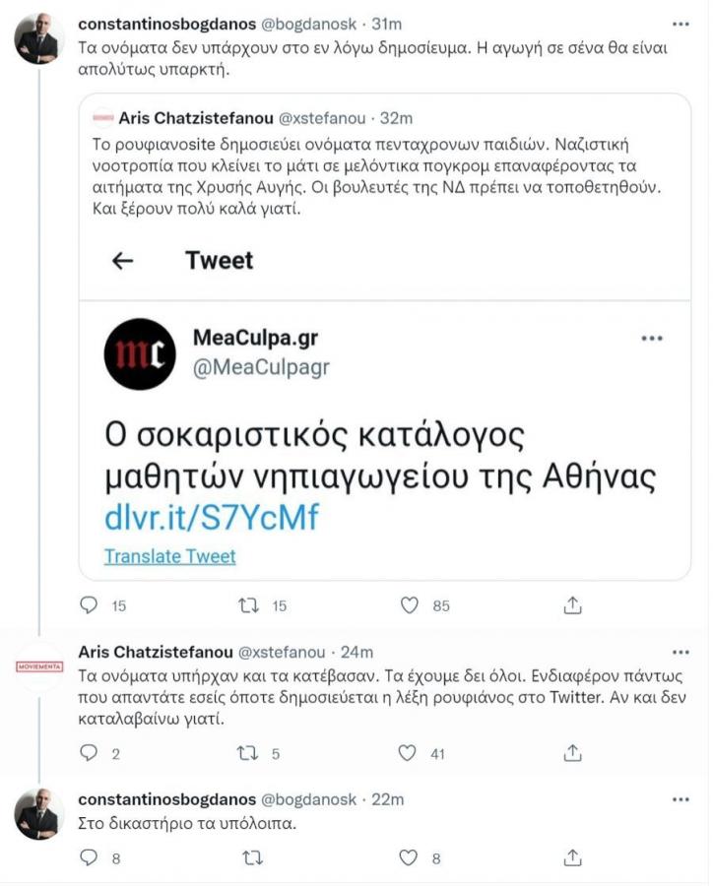Reply to Aris Chatzistefanou's 24m tweet
The width and height of the screenshot is (713, 886).
(x=89, y=753)
